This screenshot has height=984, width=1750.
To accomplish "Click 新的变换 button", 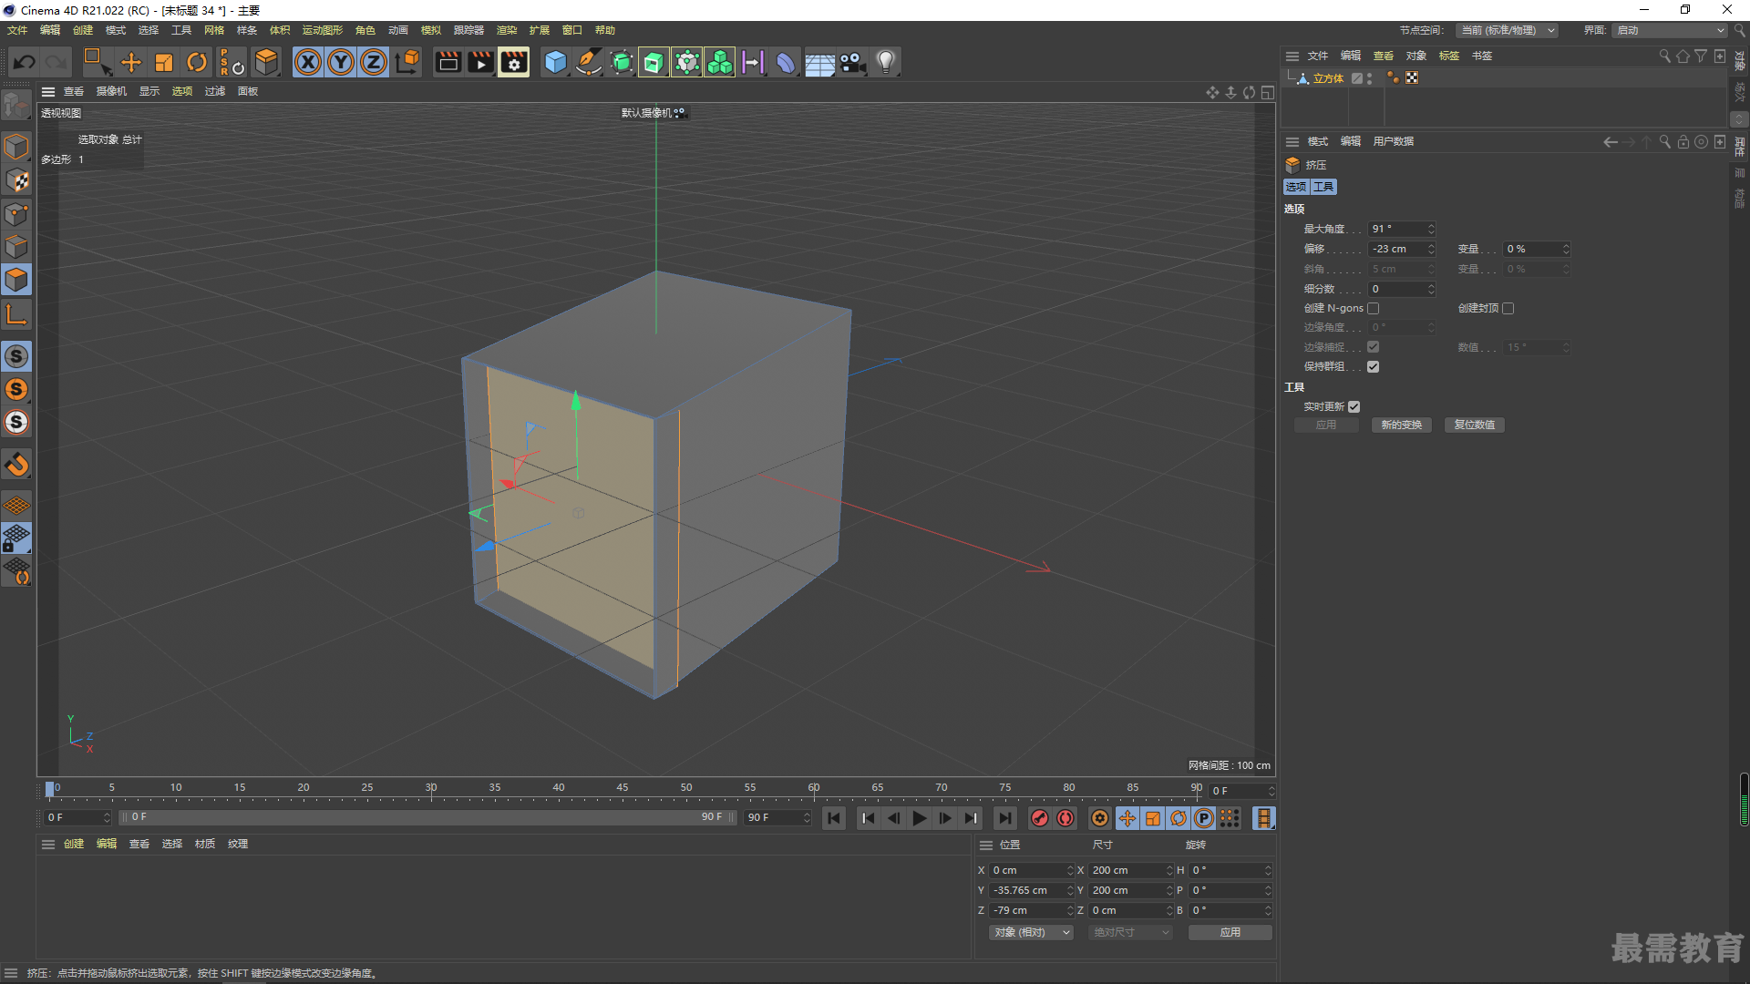I will coord(1402,425).
